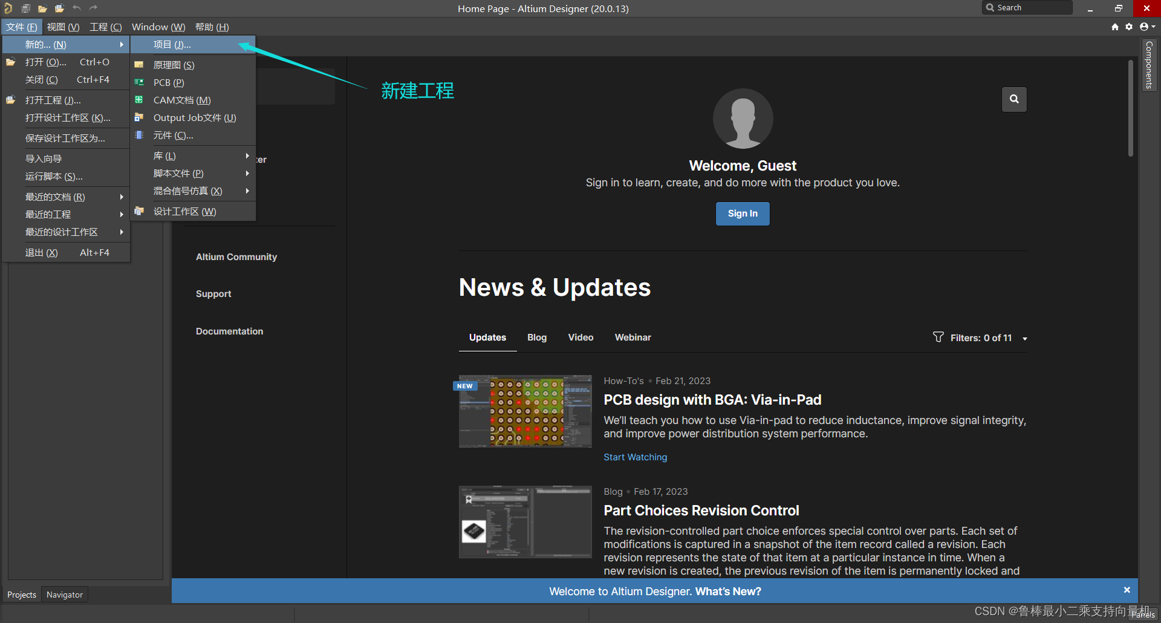
Task: Switch to the Updates tab
Action: tap(487, 338)
